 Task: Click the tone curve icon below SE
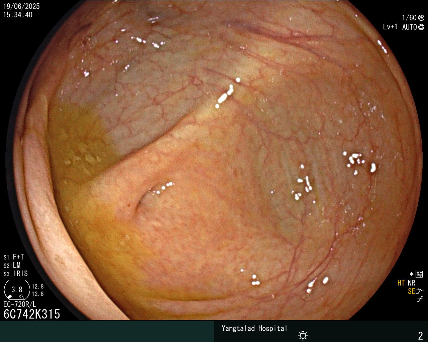click(x=420, y=299)
